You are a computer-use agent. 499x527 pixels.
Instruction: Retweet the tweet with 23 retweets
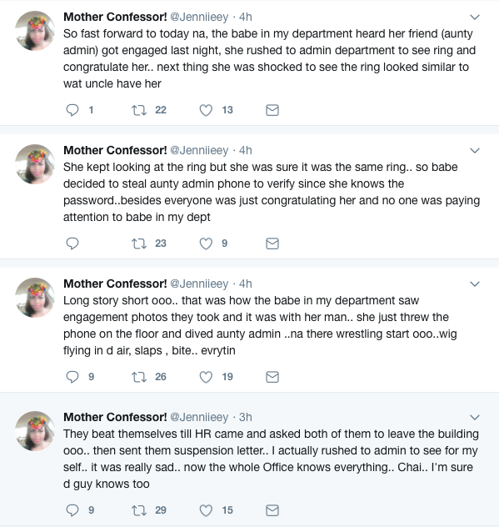pyautogui.click(x=139, y=243)
